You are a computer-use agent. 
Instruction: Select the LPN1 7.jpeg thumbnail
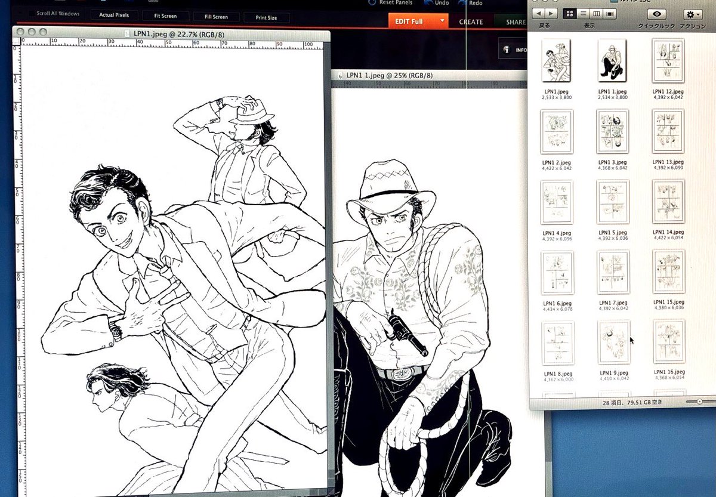click(x=613, y=272)
